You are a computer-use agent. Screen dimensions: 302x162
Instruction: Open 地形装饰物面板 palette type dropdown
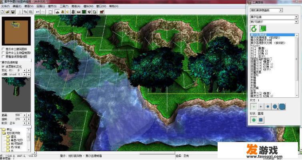281,10
